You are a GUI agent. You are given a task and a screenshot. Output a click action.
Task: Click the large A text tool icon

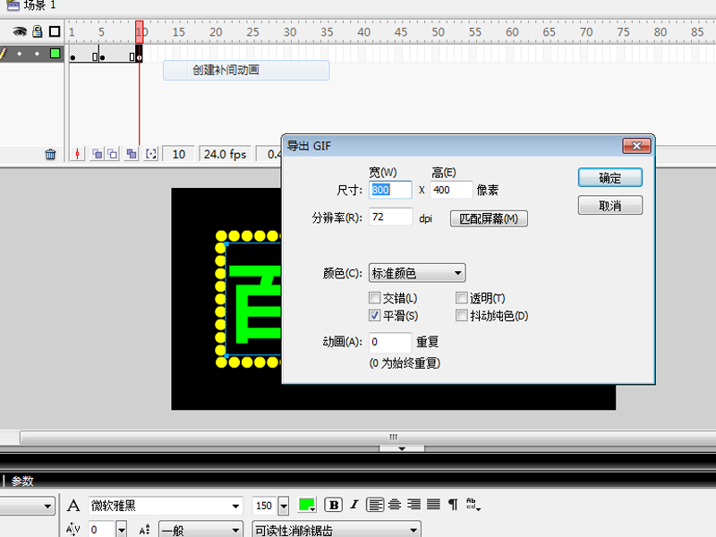pos(73,506)
